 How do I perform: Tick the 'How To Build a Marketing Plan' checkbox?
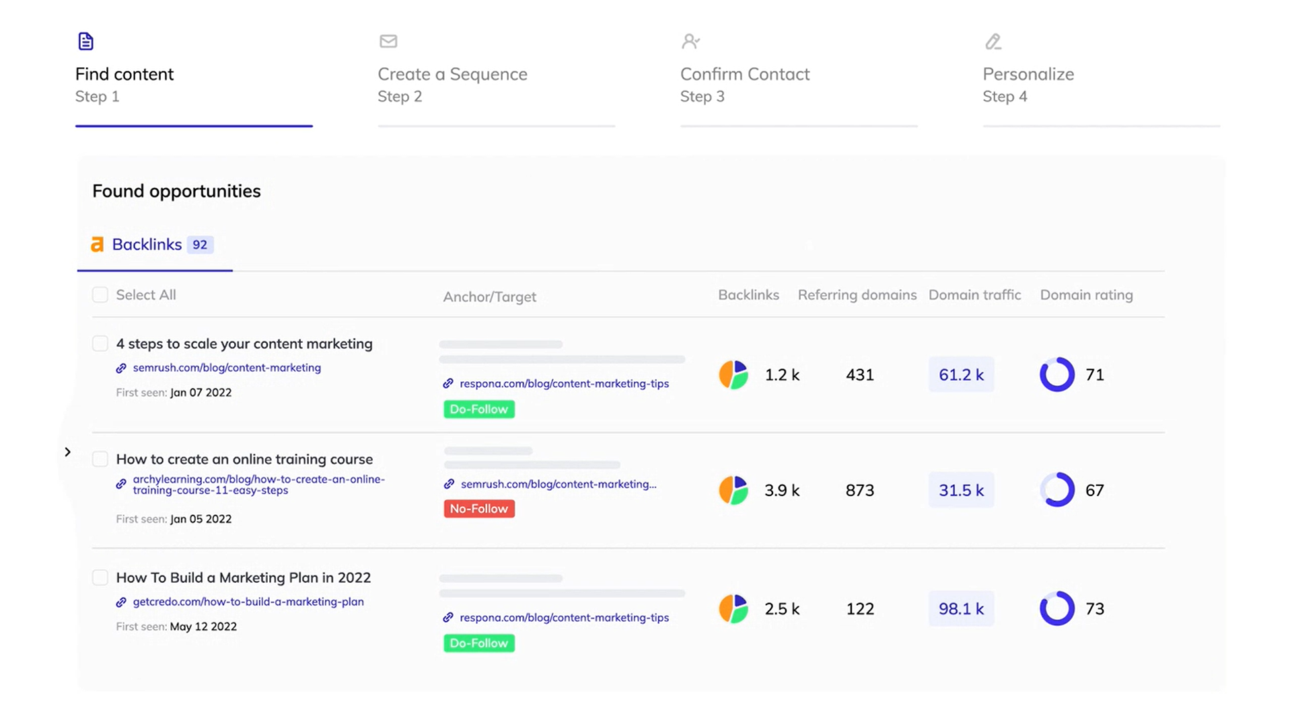click(x=100, y=577)
